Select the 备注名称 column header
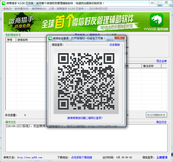The image size is (173, 162). 148,66
